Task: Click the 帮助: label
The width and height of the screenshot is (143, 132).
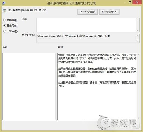Action: (x=61, y=47)
